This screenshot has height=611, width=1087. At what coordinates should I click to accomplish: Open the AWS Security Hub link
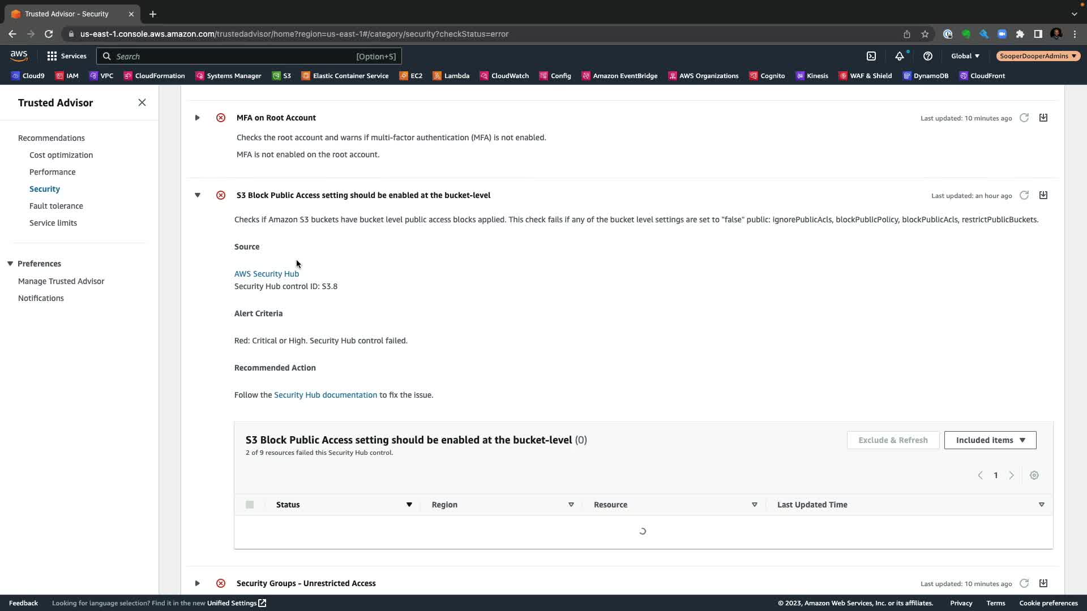point(267,274)
